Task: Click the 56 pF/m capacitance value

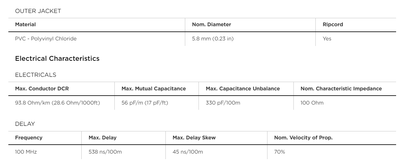Action: [145, 103]
